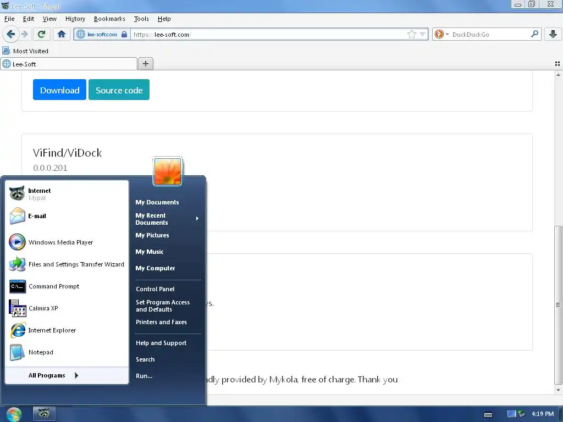Screen dimensions: 563x422
Task: Click the search magnifier icon
Action: point(534,34)
